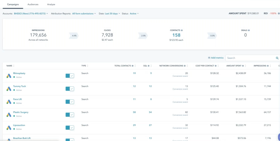Open the Status Active filter dropdown

click(134, 13)
